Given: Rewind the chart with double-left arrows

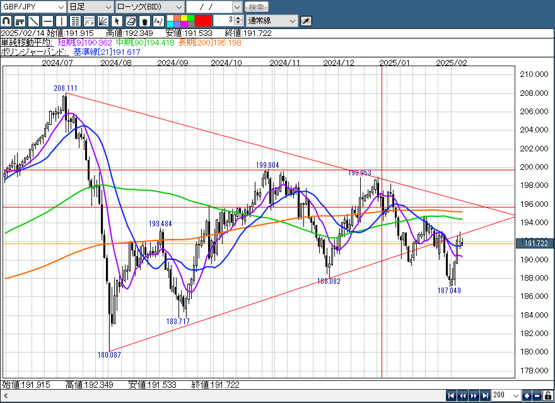Looking at the screenshot, I should coord(462,395).
